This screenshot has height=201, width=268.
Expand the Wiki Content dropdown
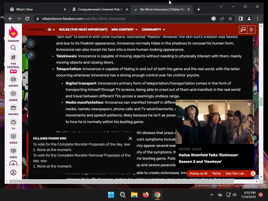124,30
